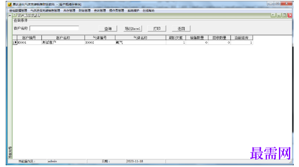Click the 期初欠瓶 value cell in row 1
This screenshot has height=167, width=299.
click(x=176, y=42)
